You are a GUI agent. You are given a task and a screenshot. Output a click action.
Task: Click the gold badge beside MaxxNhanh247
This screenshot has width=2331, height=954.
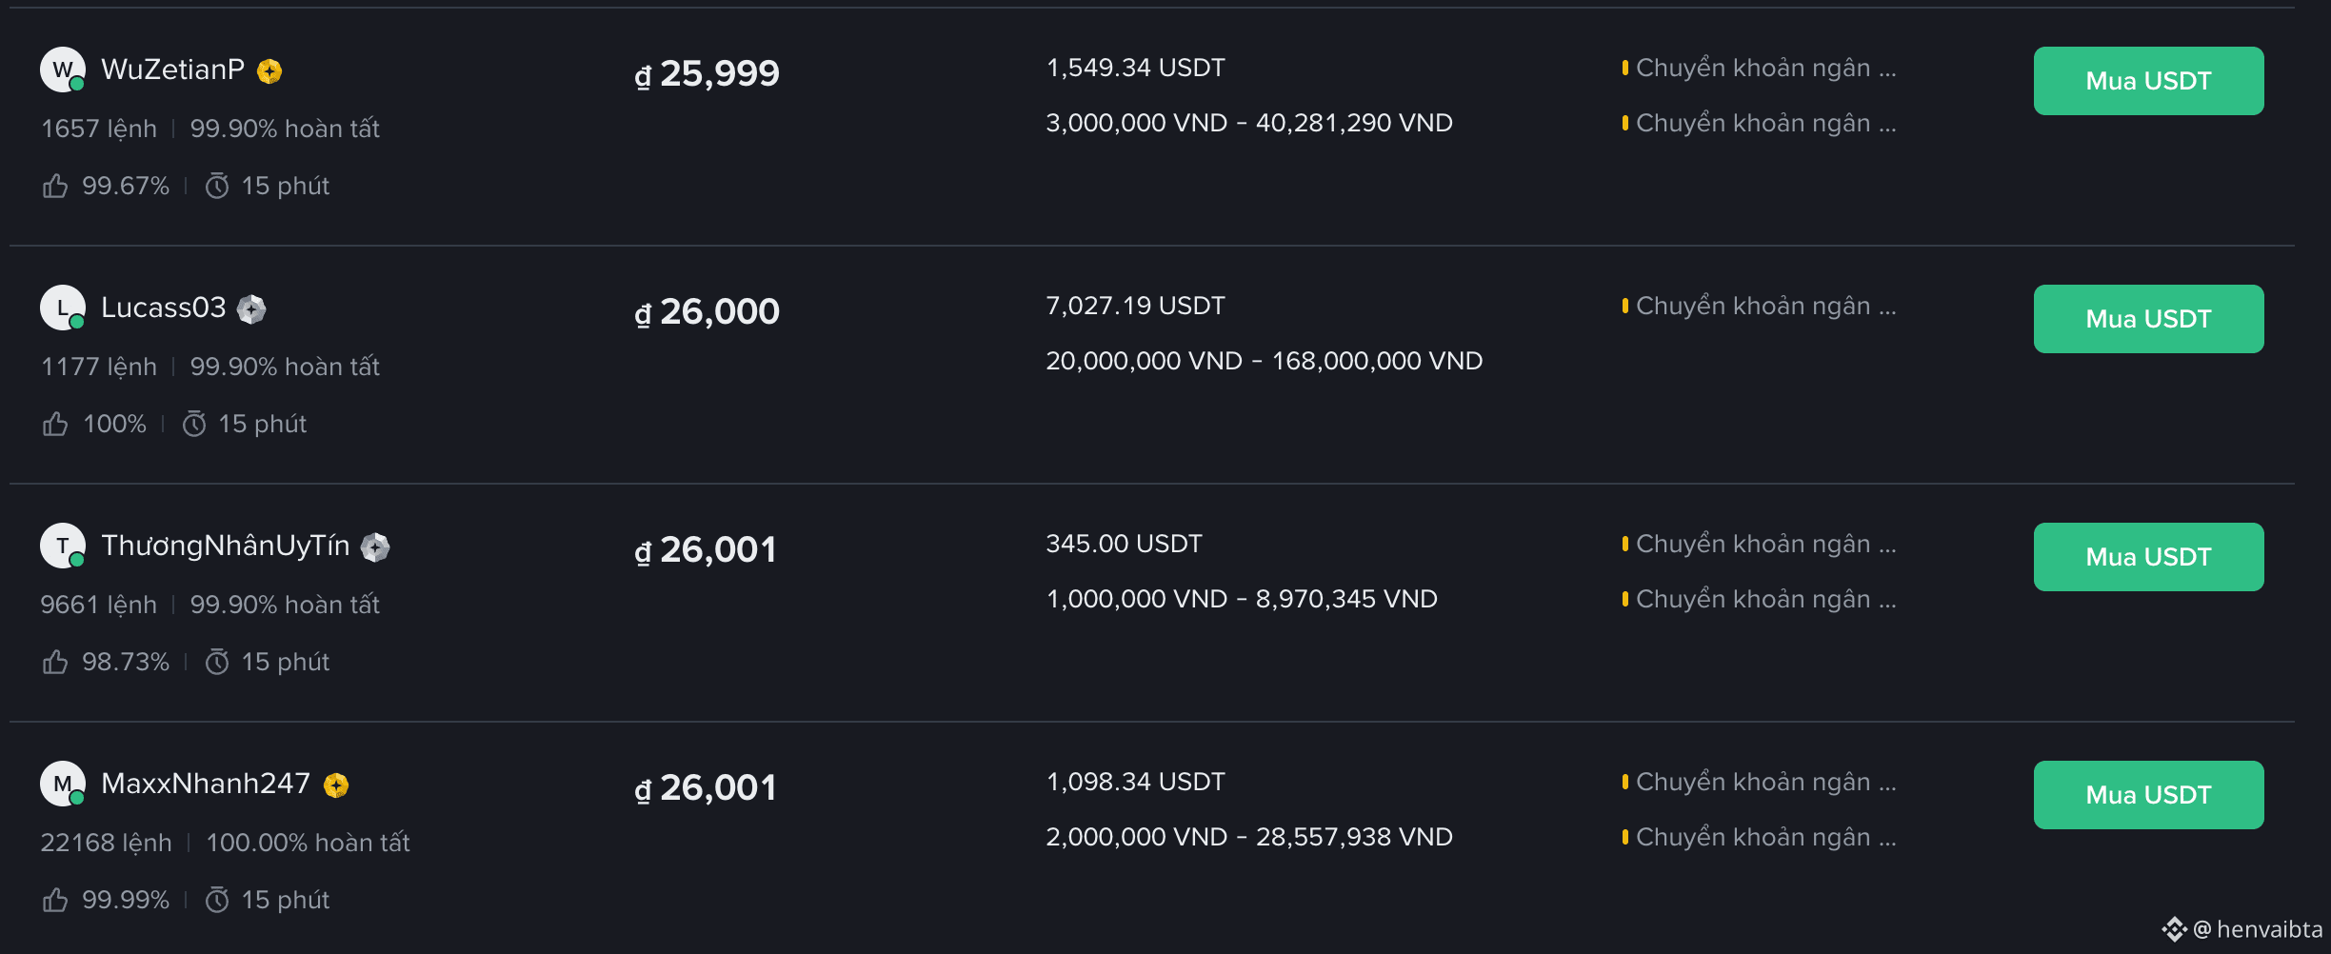click(x=336, y=785)
